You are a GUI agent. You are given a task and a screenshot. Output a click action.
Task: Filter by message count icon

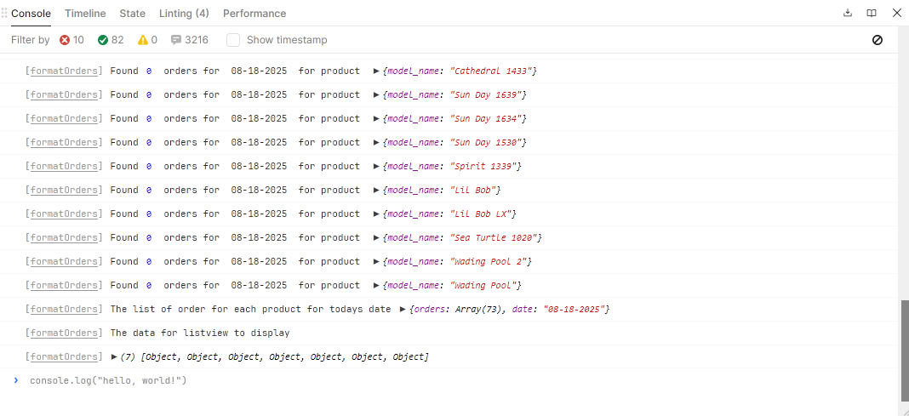click(176, 40)
